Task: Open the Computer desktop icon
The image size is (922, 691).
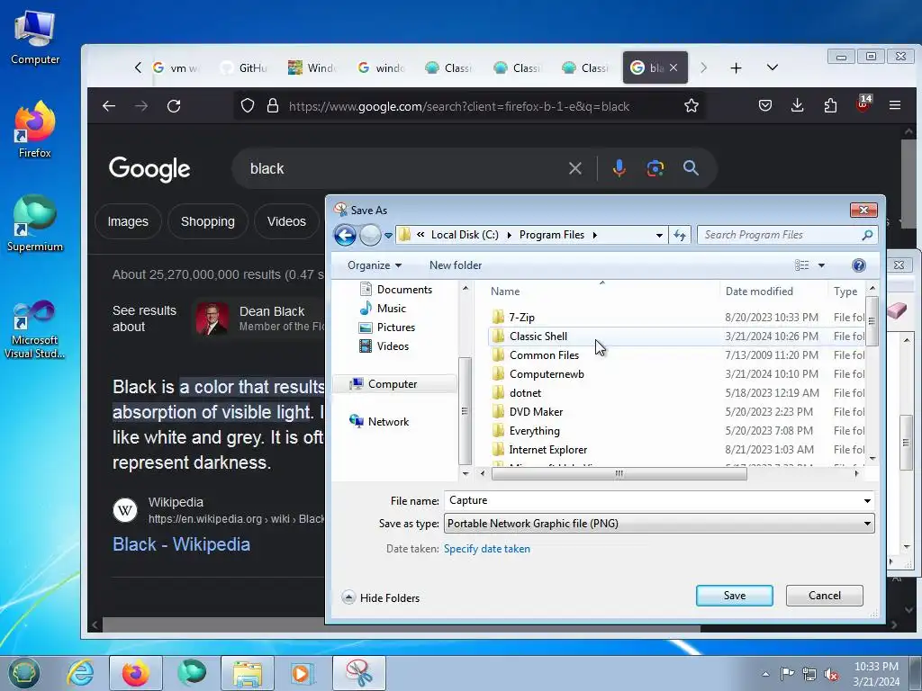Action: pyautogui.click(x=35, y=38)
